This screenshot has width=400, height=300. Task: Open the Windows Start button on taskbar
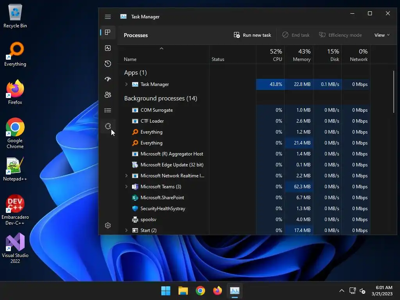[x=166, y=291]
